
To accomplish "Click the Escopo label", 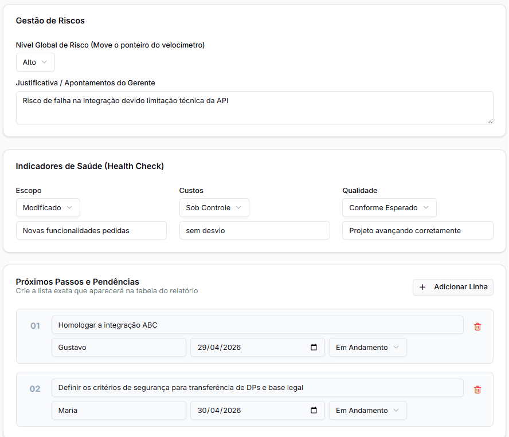I will (29, 191).
